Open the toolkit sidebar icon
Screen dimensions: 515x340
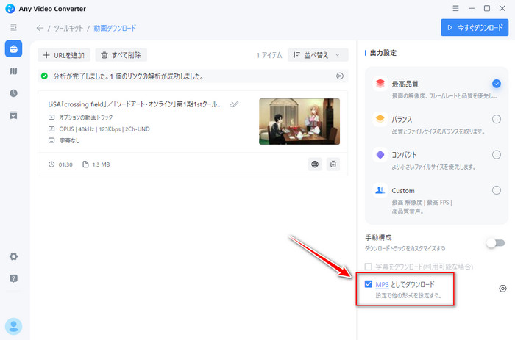pos(13,49)
